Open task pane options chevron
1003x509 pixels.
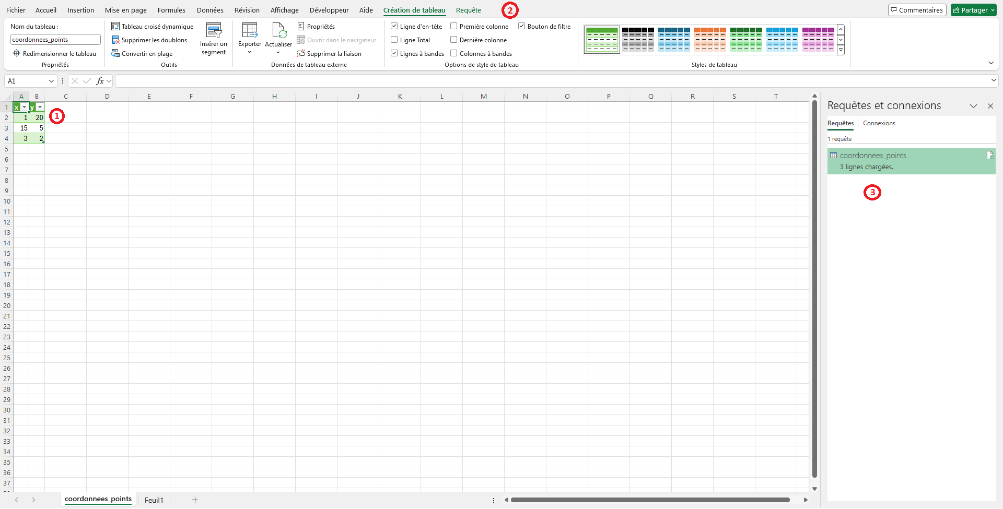click(x=974, y=106)
